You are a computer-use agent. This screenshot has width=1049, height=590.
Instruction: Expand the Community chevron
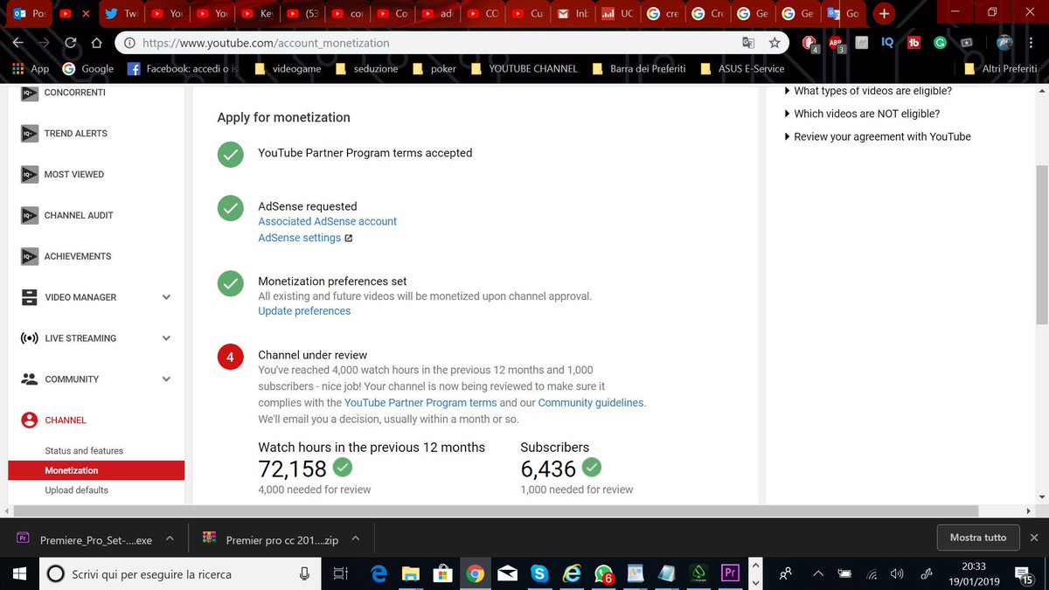coord(166,379)
